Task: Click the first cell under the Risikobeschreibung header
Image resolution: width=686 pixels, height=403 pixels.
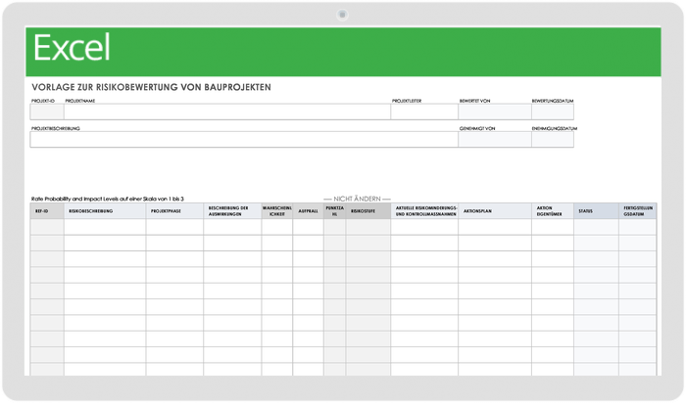Action: tap(105, 227)
